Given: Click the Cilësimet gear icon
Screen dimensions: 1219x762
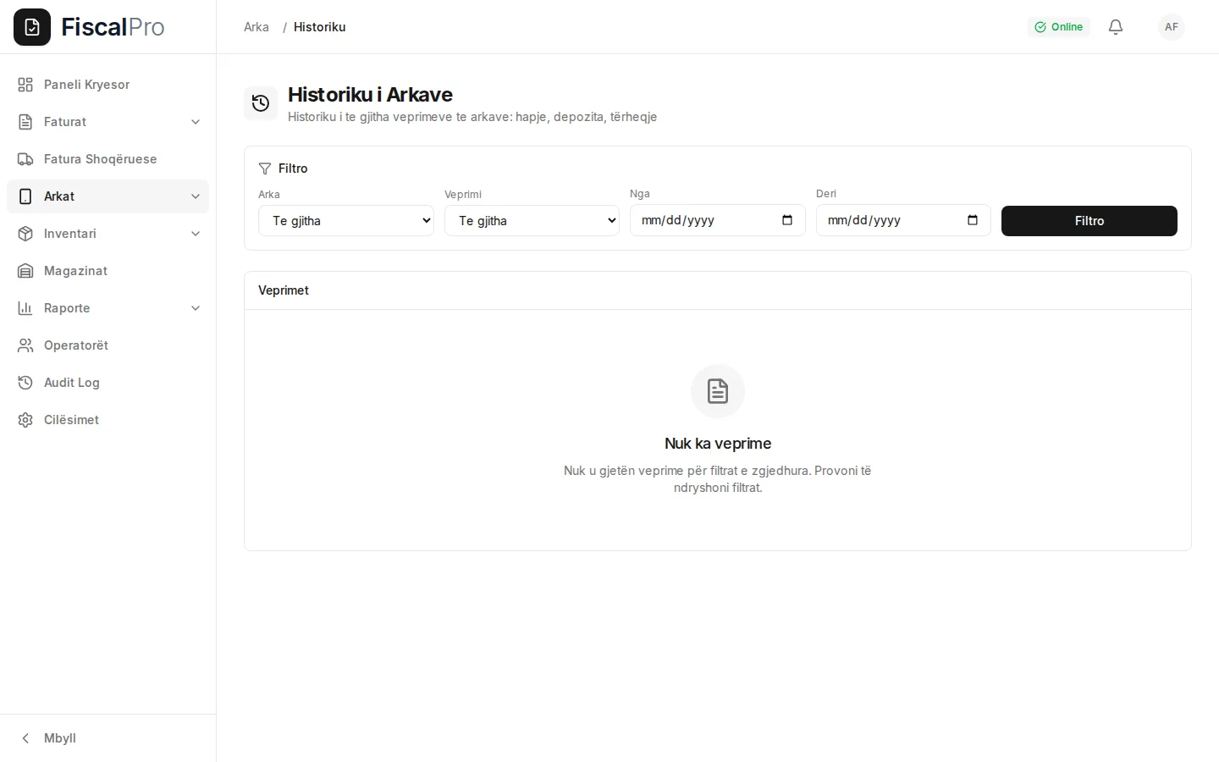Looking at the screenshot, I should pyautogui.click(x=25, y=420).
